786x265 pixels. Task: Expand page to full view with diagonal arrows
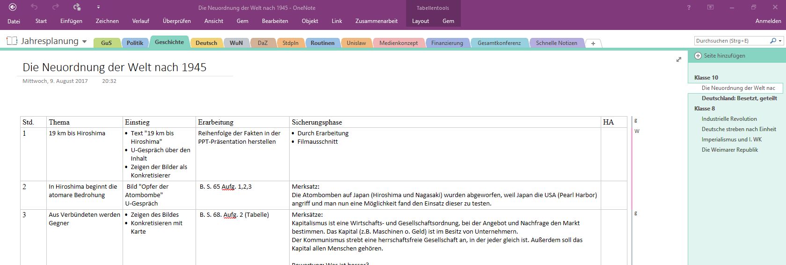coord(679,59)
